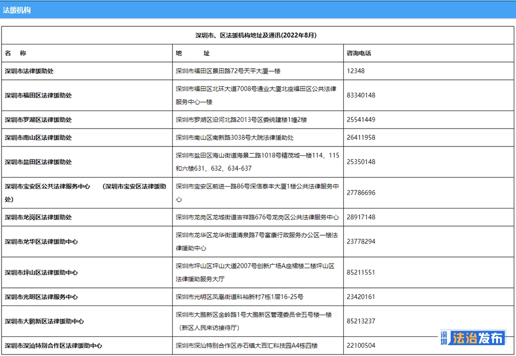Click the 法援机构 header tab
Viewport: 516px width, 356px height.
(17, 10)
